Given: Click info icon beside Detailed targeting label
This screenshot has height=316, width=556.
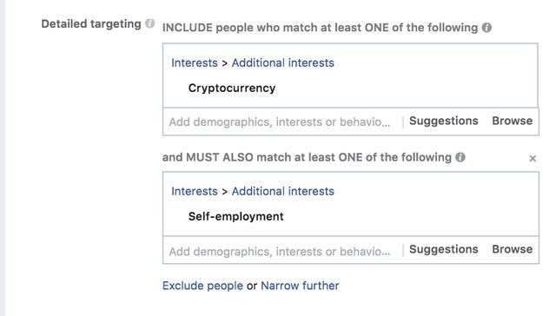Looking at the screenshot, I should click(x=149, y=23).
